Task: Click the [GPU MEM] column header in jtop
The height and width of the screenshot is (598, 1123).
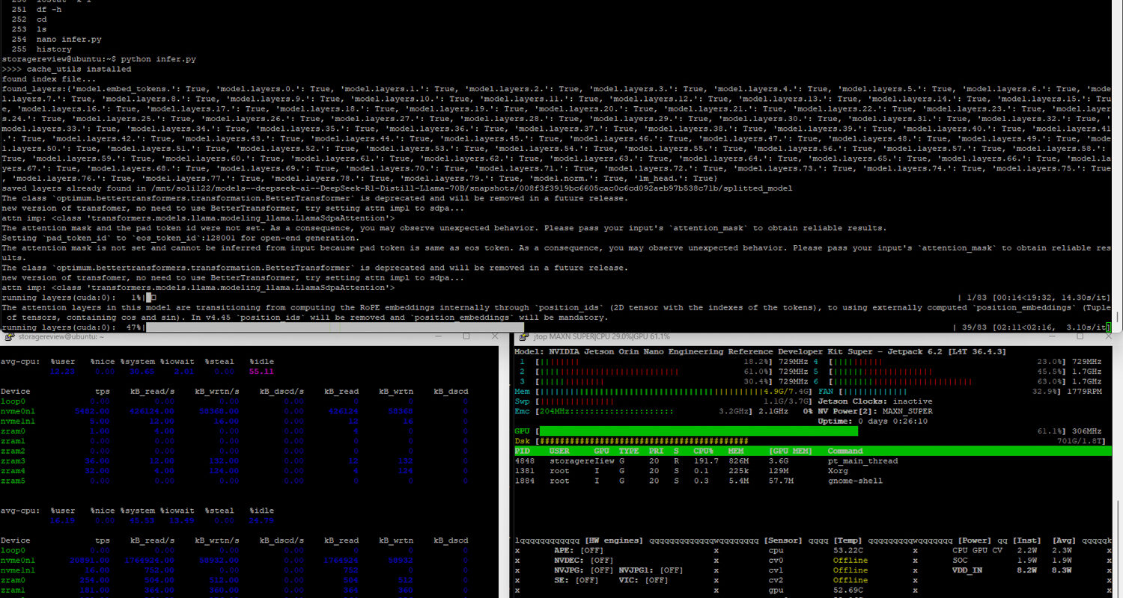Action: pyautogui.click(x=791, y=451)
